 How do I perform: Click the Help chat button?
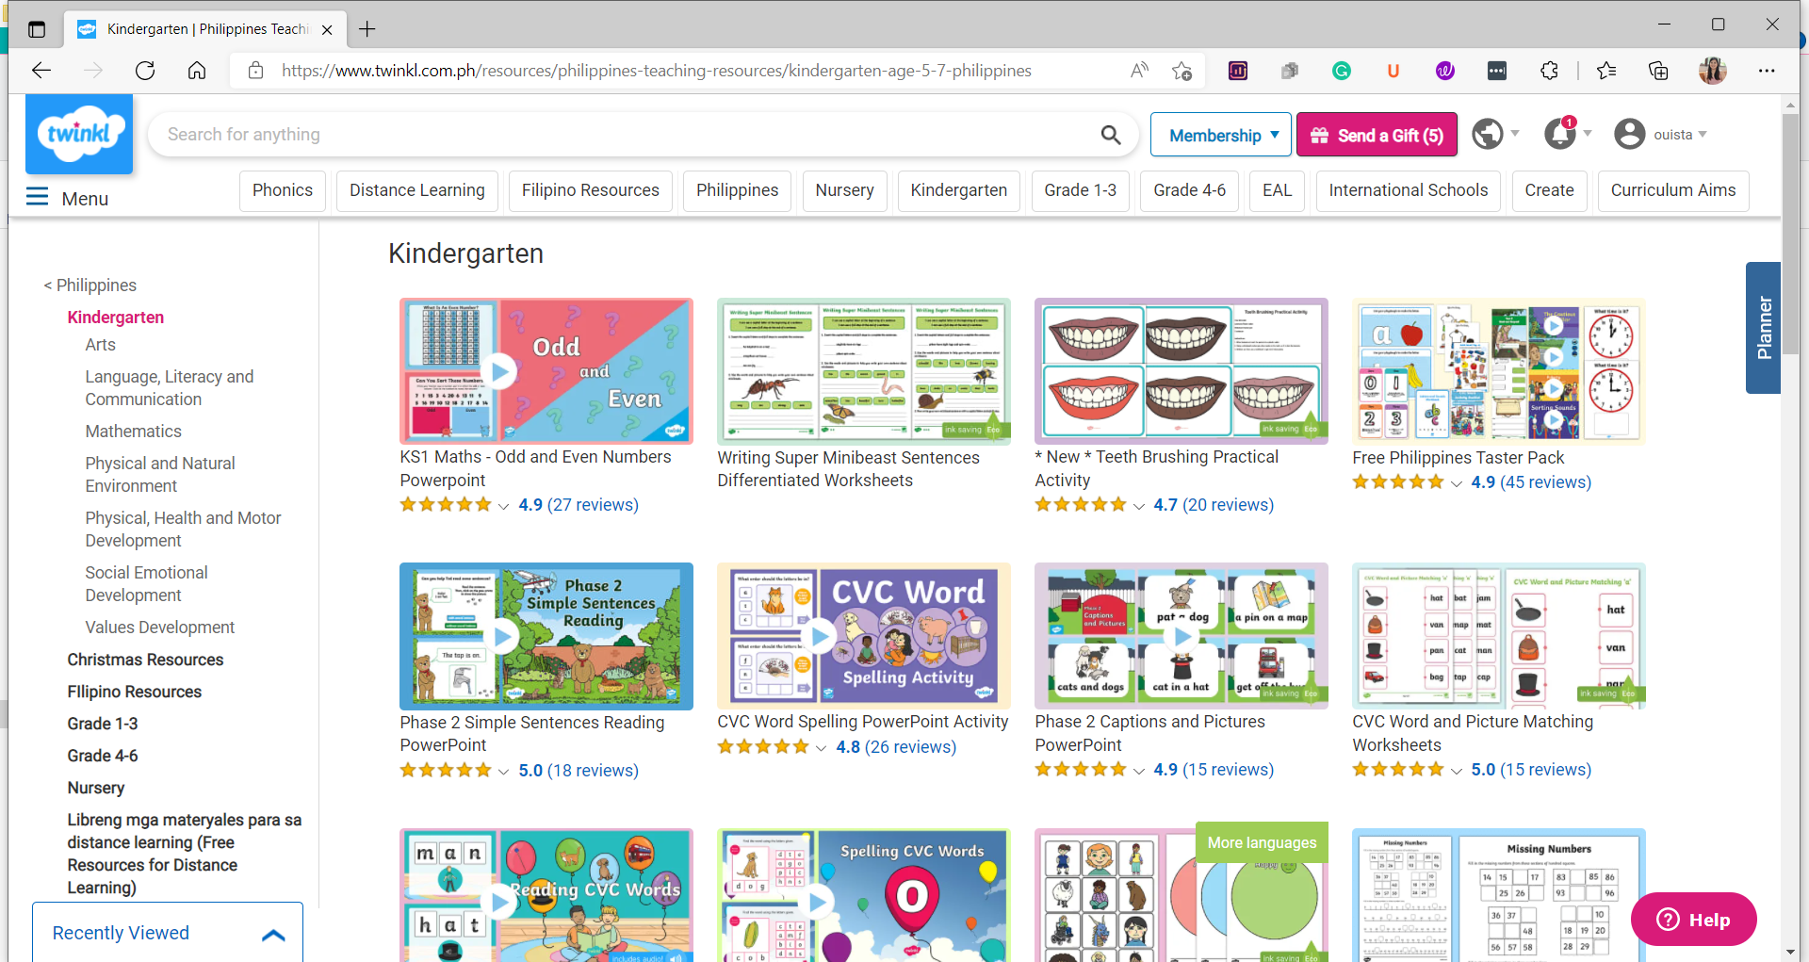click(1693, 920)
